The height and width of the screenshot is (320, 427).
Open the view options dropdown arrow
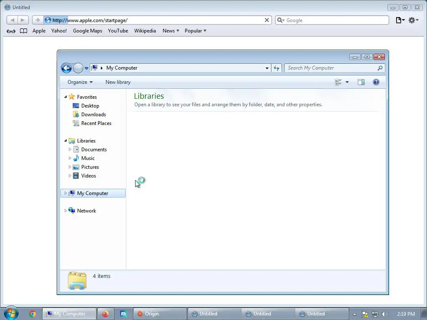(x=347, y=82)
